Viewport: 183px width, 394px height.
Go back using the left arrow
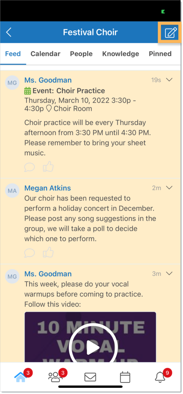tap(9, 32)
